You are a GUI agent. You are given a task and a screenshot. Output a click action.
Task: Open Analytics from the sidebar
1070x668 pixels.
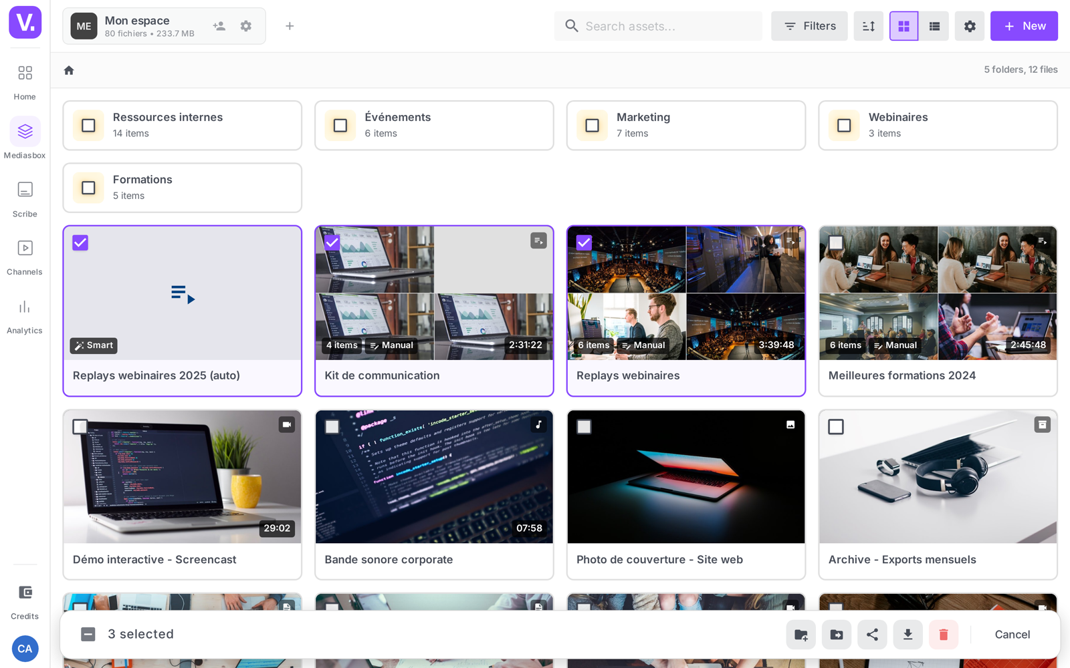point(25,316)
